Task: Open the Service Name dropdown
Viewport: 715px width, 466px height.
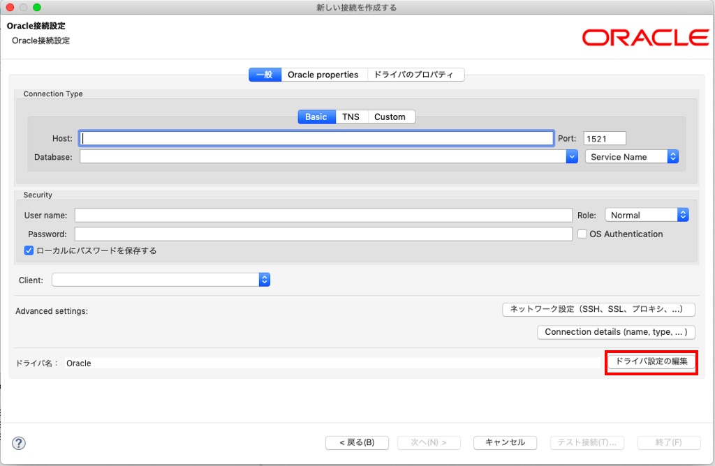Action: 631,157
